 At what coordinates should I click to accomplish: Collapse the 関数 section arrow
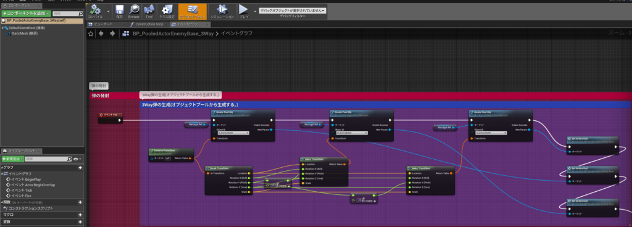click(x=2, y=202)
